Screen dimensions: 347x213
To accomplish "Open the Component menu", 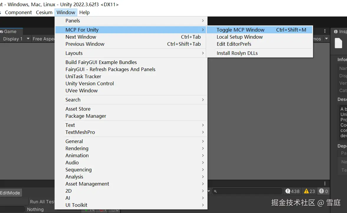I will point(18,12).
